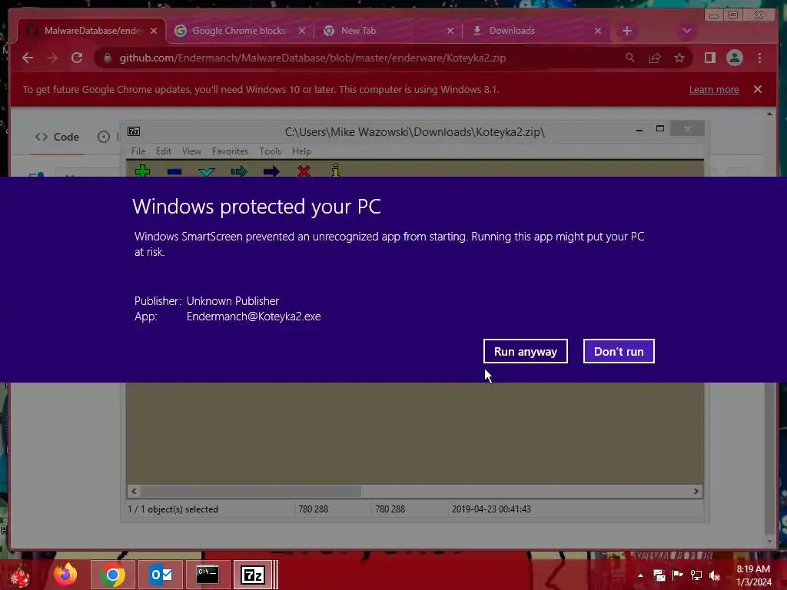The height and width of the screenshot is (590, 787).
Task: Open the Chrome profile avatar
Action: (x=734, y=58)
